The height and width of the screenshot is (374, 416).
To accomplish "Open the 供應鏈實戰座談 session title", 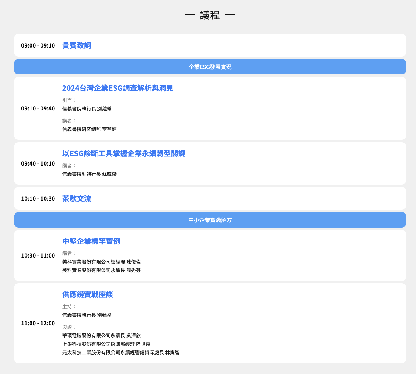I will click(87, 294).
